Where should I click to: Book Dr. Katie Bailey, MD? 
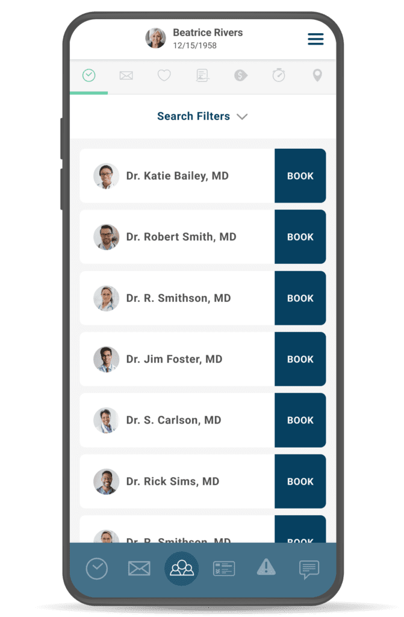300,176
